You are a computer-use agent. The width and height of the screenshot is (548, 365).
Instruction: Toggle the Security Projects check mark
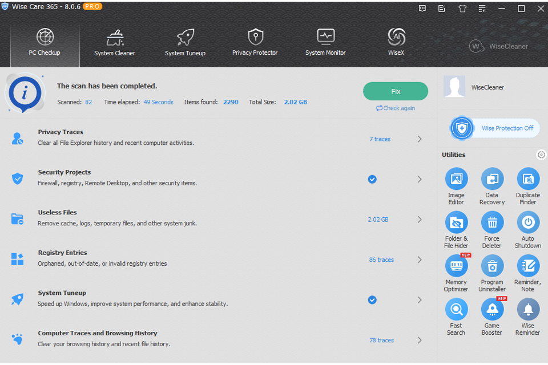coord(372,179)
